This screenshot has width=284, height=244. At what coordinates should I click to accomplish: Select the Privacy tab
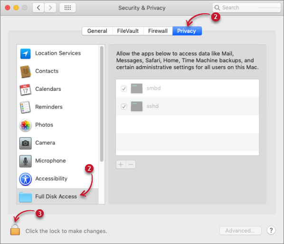pyautogui.click(x=187, y=31)
